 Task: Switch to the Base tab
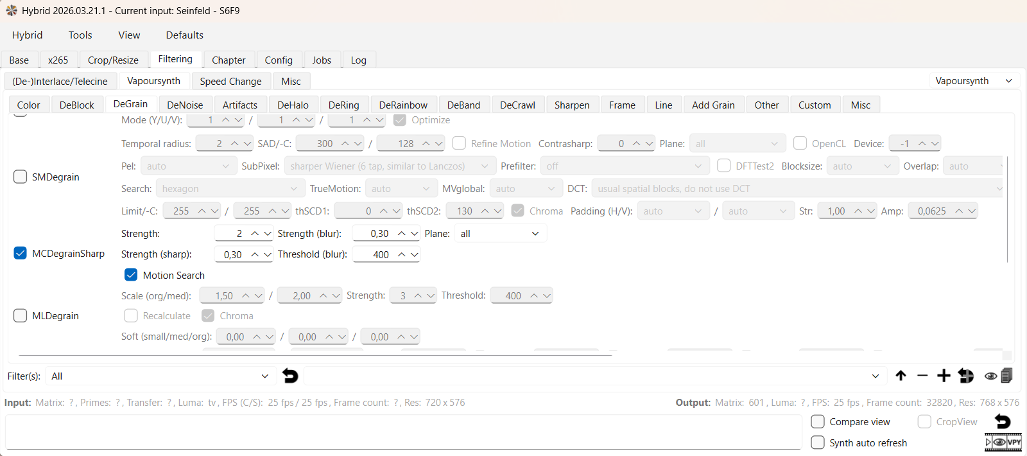coord(19,60)
